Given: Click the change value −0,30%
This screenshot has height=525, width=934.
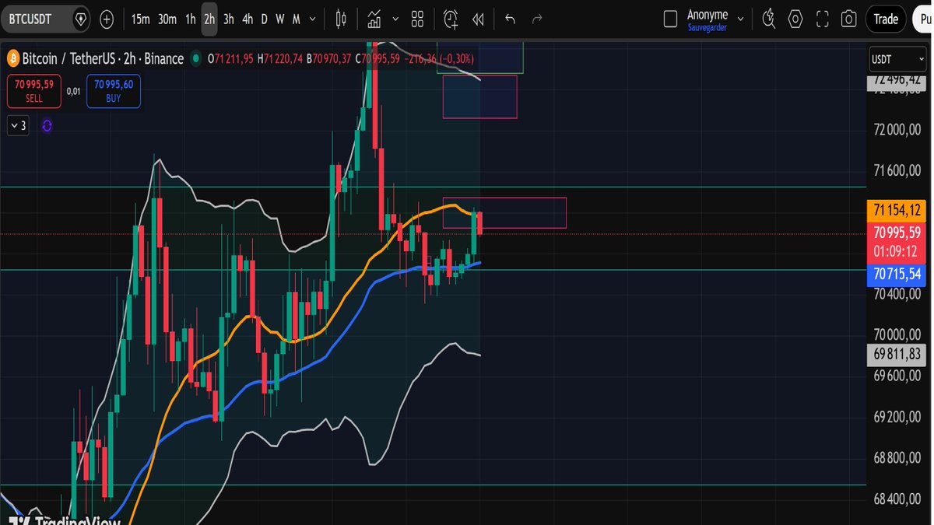Looking at the screenshot, I should click(x=456, y=58).
